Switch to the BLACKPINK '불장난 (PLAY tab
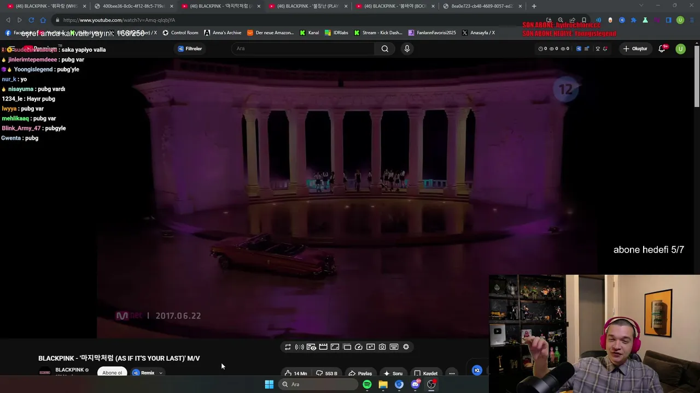The width and height of the screenshot is (700, 393). click(308, 6)
